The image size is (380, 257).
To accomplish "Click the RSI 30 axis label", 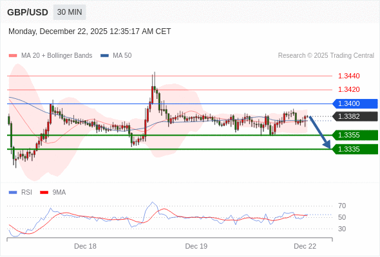I will tap(342, 229).
